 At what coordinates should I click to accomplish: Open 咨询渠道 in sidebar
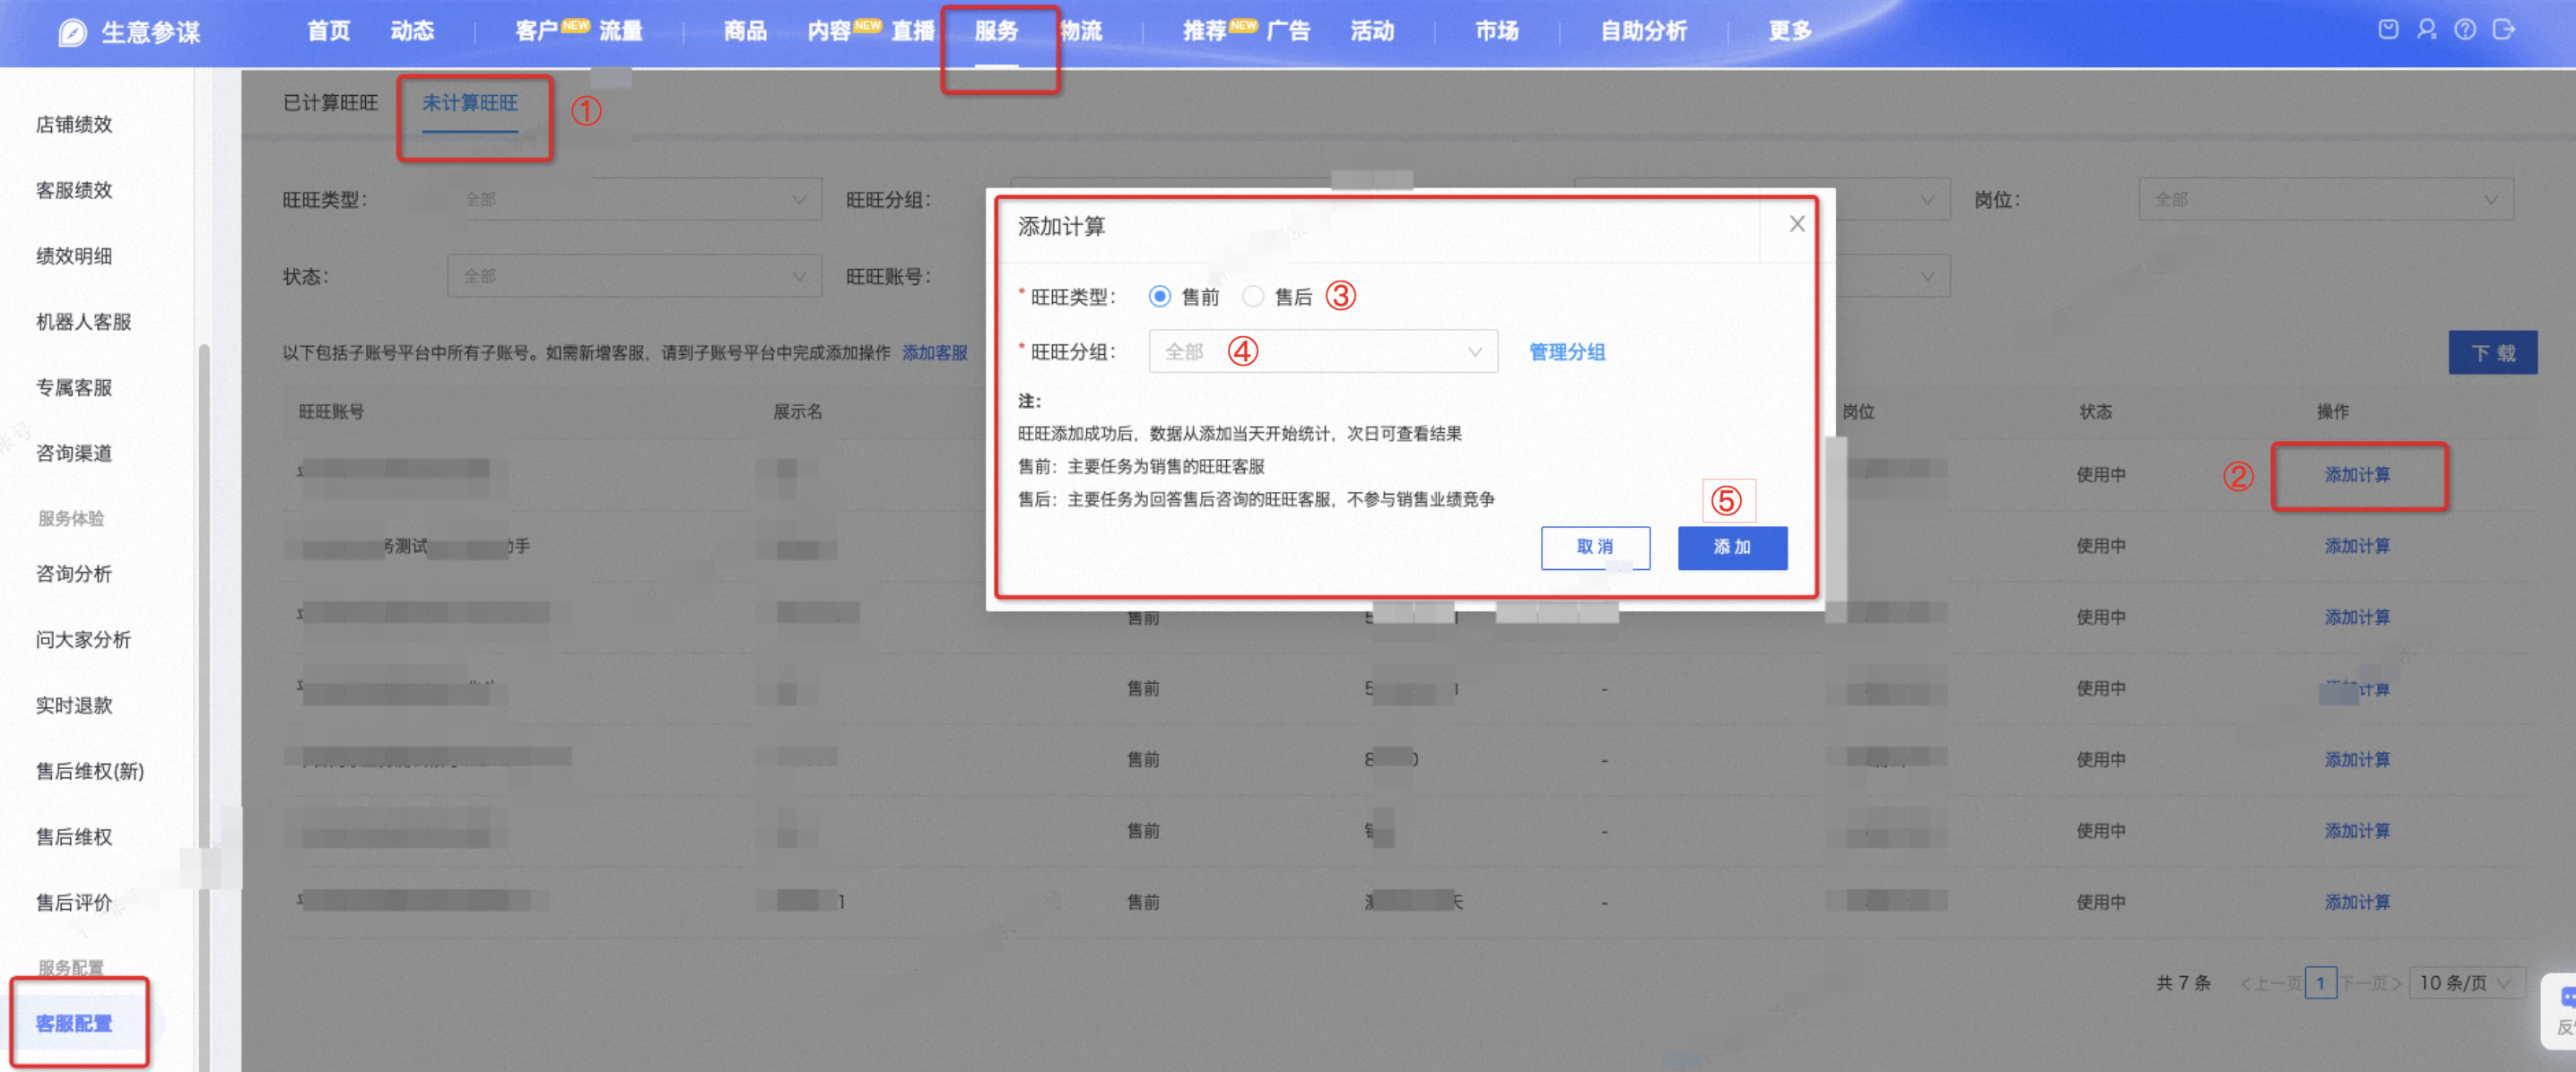click(x=74, y=454)
